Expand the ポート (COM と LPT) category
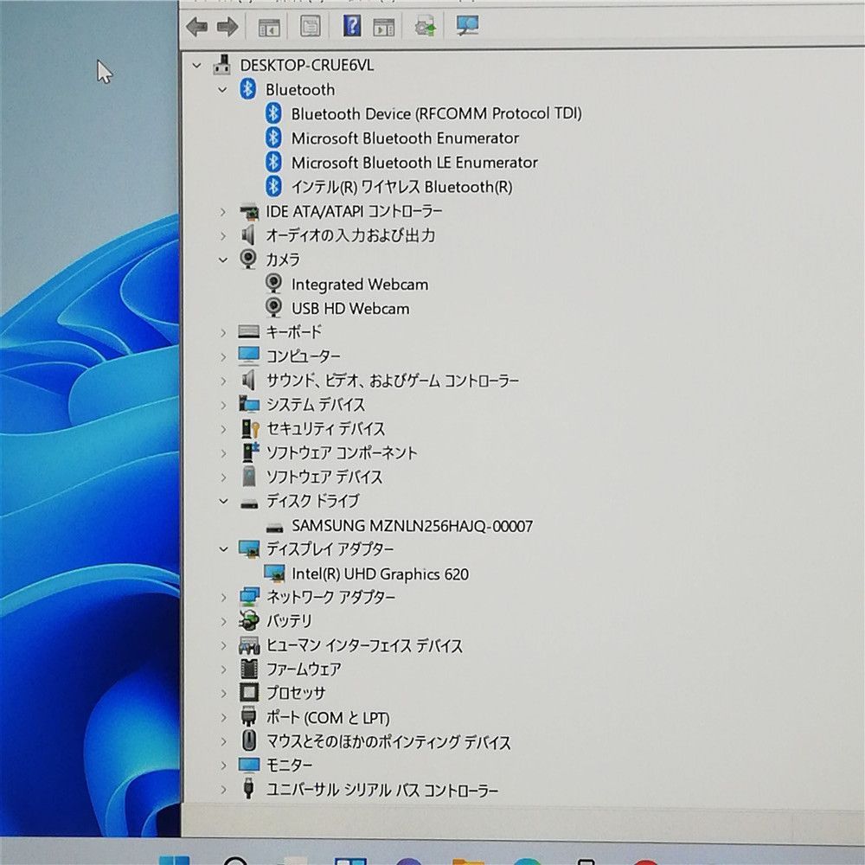 (223, 718)
